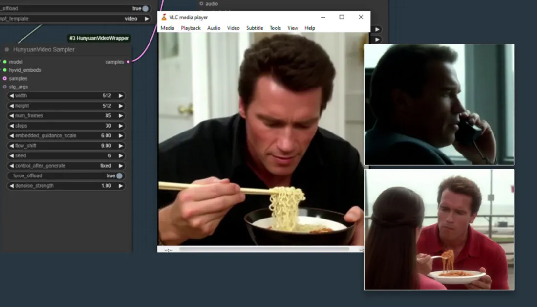537x307 pixels.
Task: Click the audio input connector dot
Action: [201, 4]
